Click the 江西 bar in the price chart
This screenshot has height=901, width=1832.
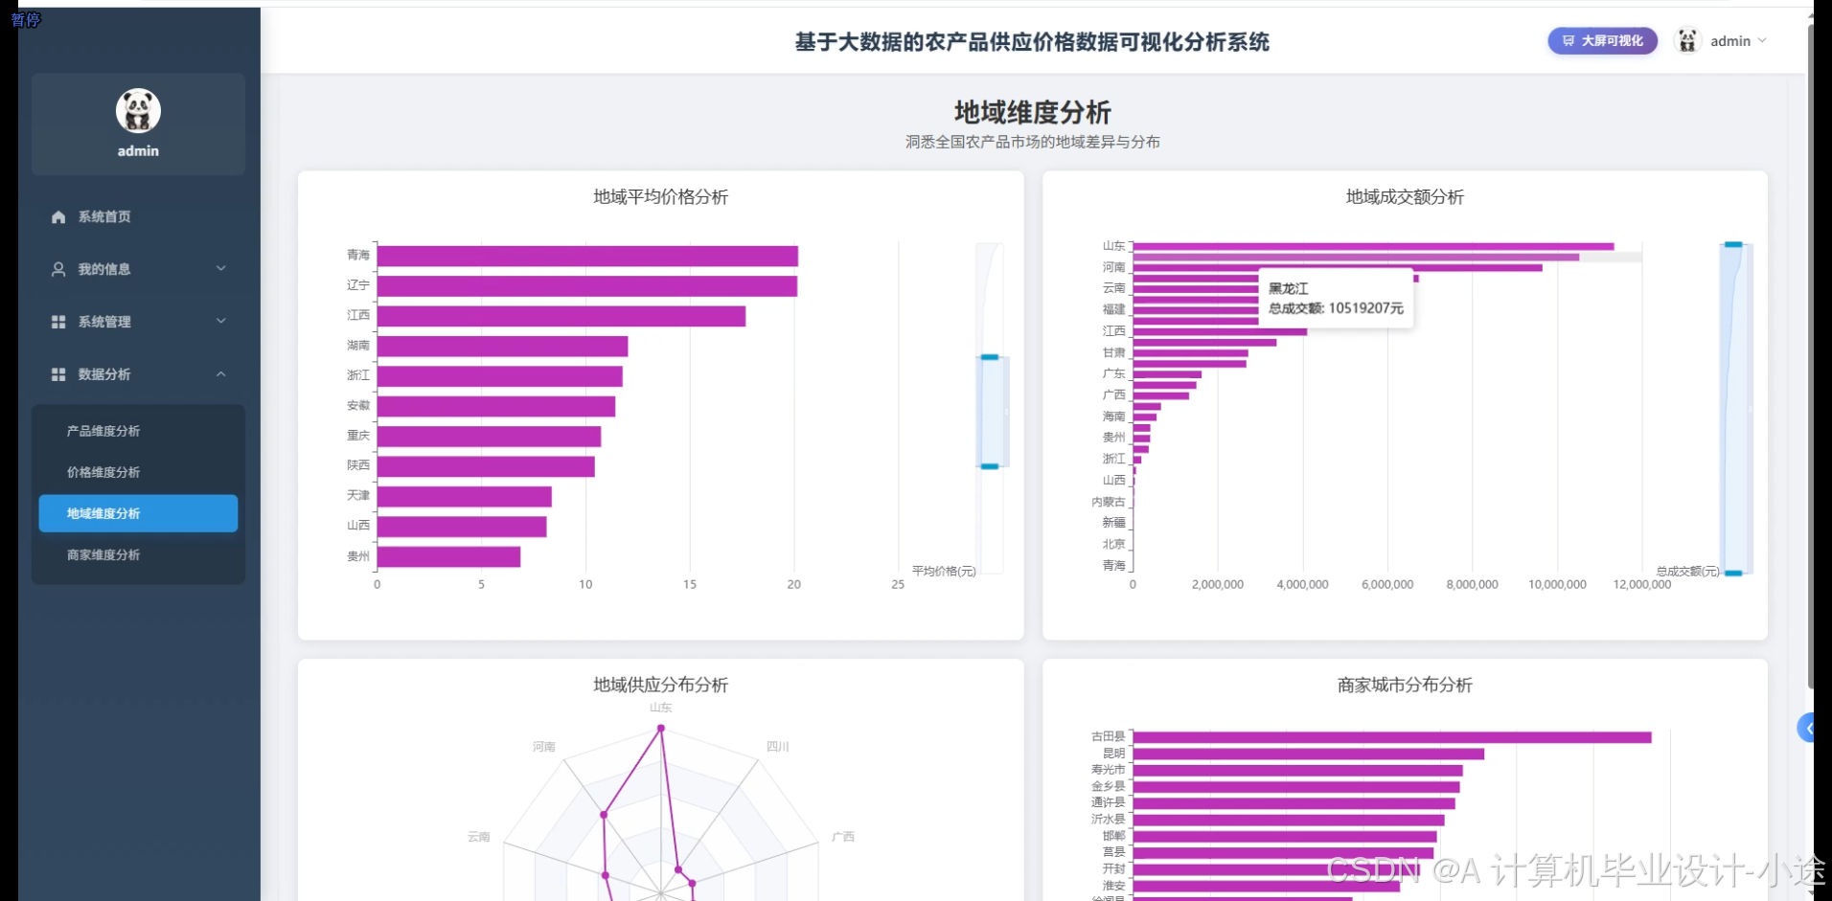click(x=561, y=316)
